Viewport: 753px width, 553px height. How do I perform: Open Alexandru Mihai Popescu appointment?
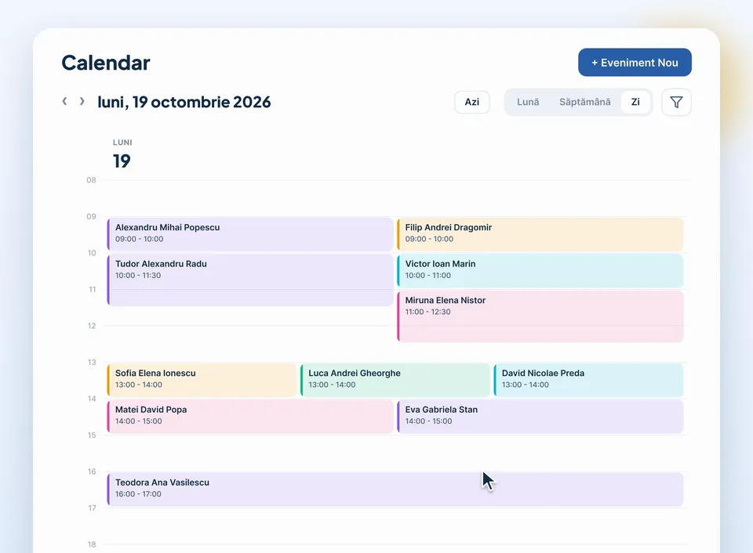249,234
